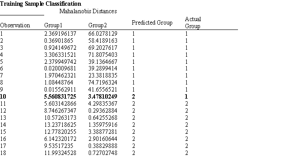Click the Group1 column header

[53, 25]
